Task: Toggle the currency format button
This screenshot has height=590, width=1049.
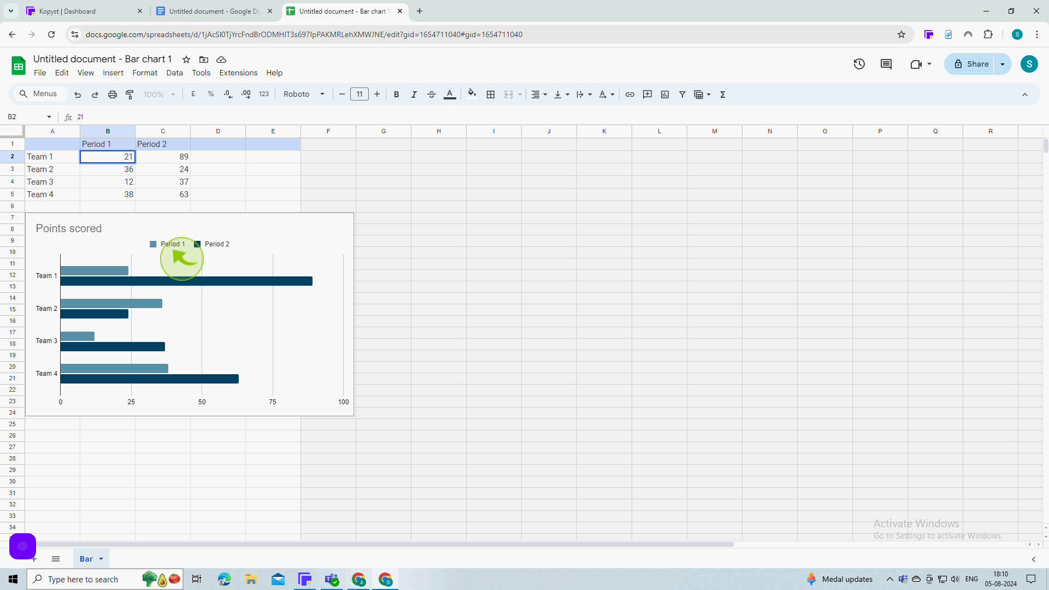Action: tap(194, 95)
